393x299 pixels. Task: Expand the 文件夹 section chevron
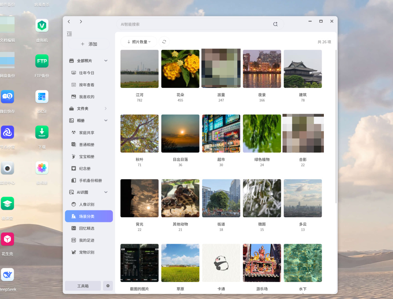click(106, 109)
